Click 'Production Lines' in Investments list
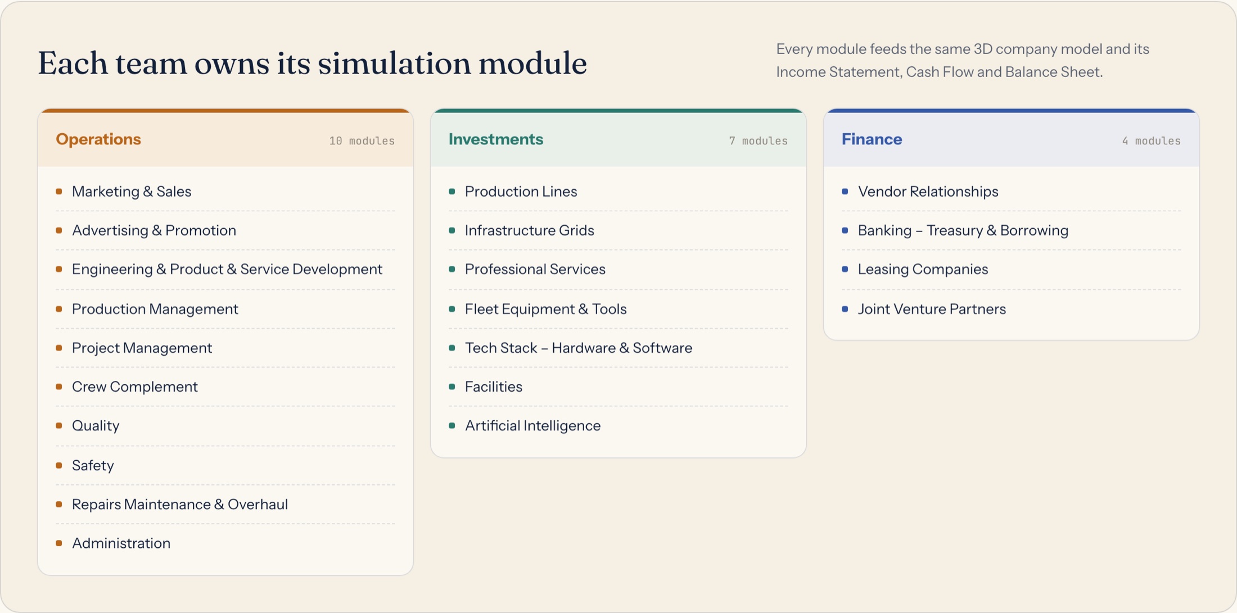 coord(618,191)
